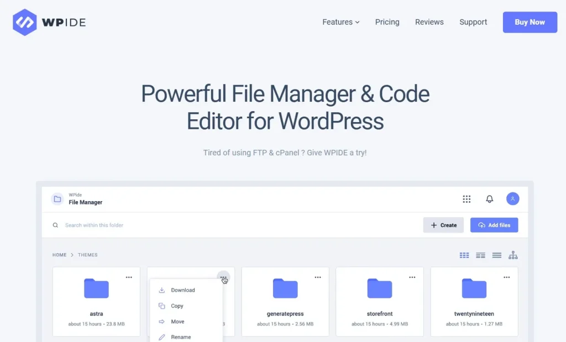The image size is (566, 342).
Task: Click the 'storefront' folder name
Action: pos(380,314)
